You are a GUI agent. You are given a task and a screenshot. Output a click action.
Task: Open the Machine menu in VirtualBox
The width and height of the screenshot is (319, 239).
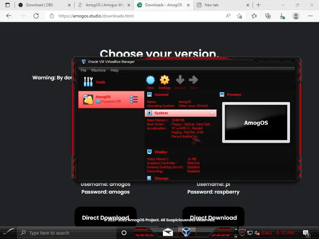point(98,70)
